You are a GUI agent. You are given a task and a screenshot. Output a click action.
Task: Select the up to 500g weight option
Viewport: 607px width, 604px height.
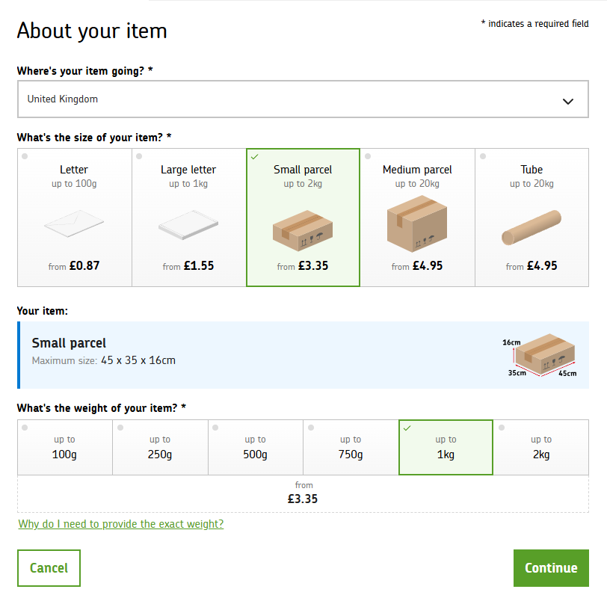coord(255,447)
